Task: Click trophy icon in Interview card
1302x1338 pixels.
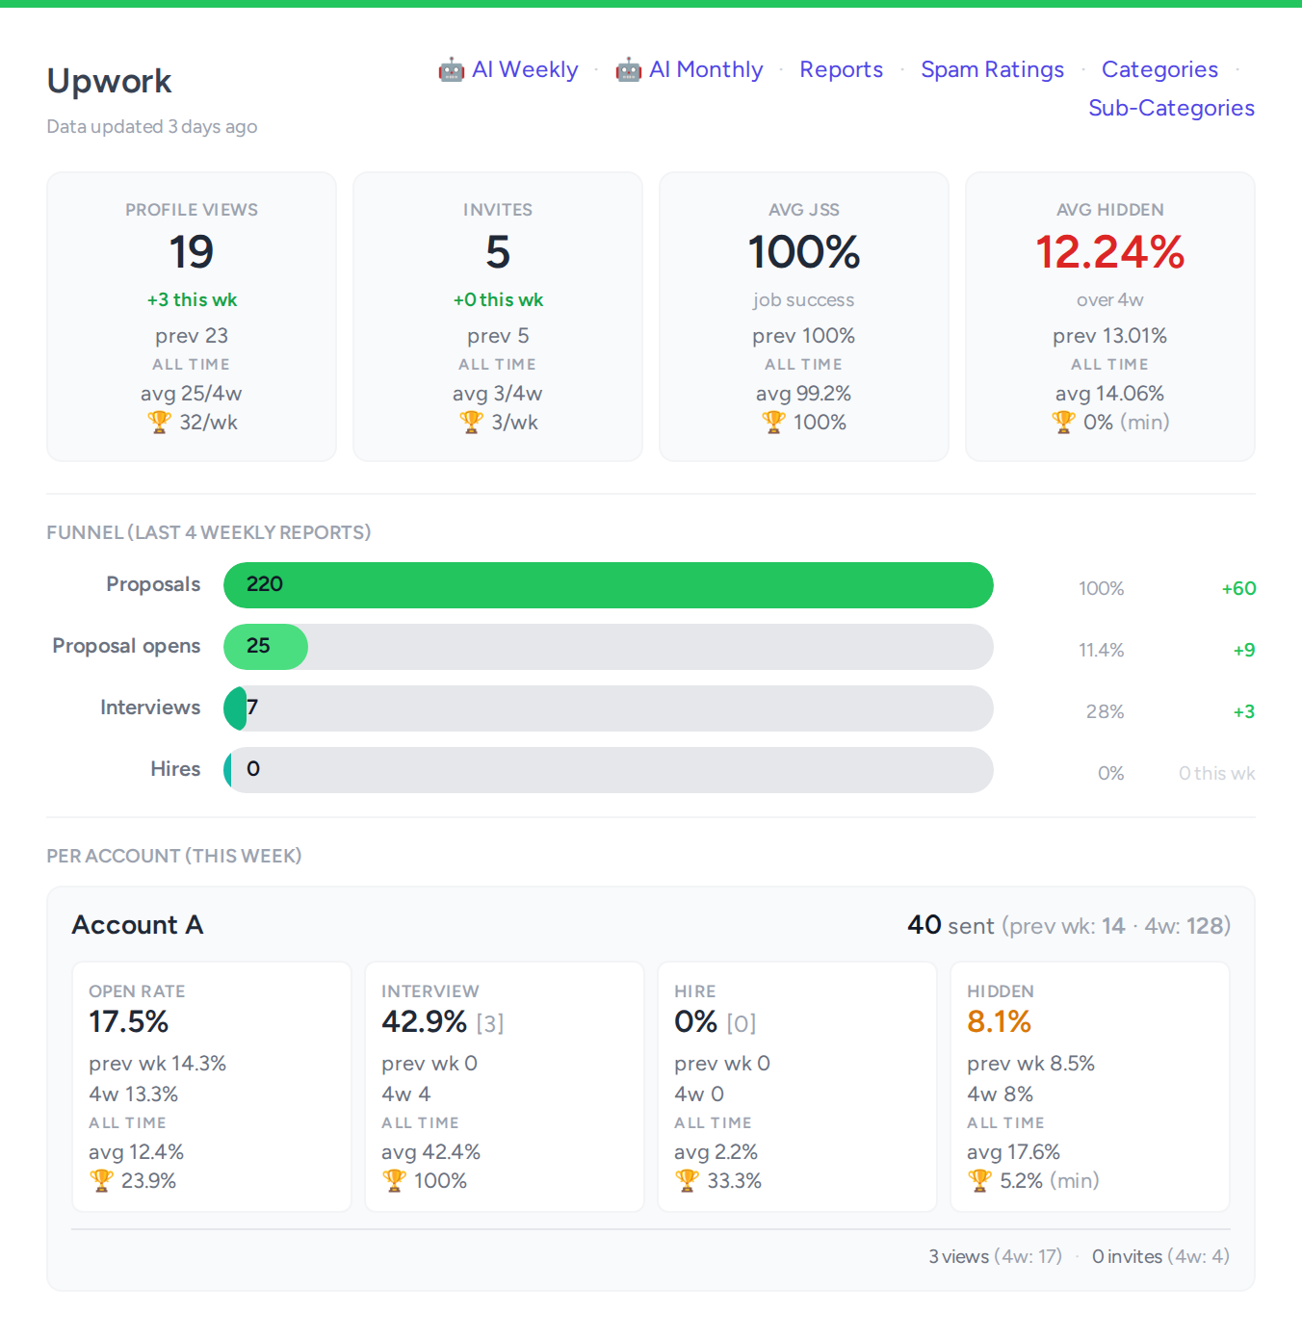Action: point(394,1180)
